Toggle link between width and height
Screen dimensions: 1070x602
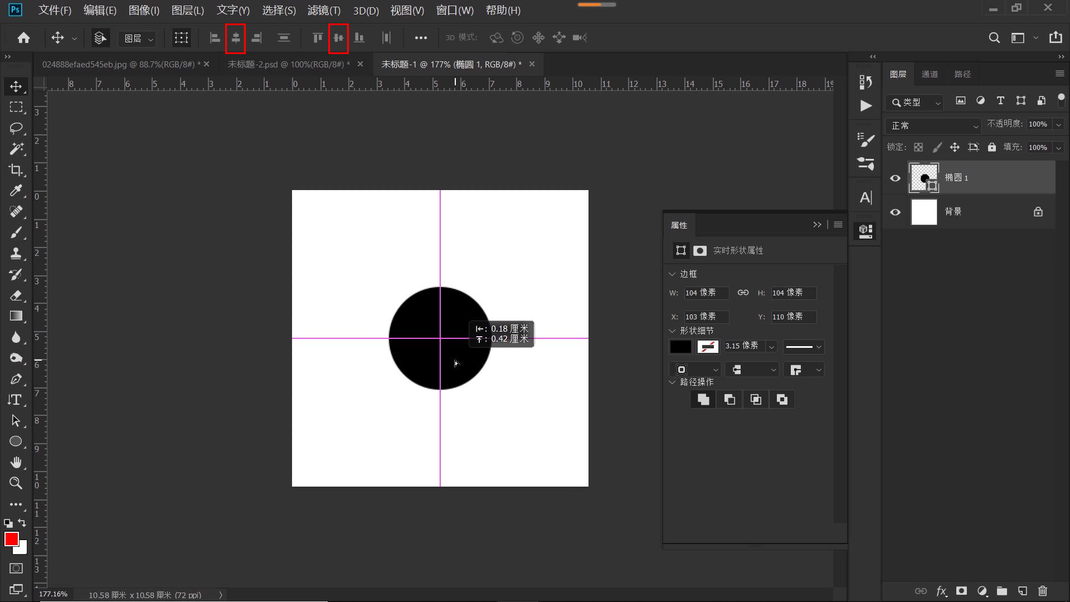coord(743,293)
